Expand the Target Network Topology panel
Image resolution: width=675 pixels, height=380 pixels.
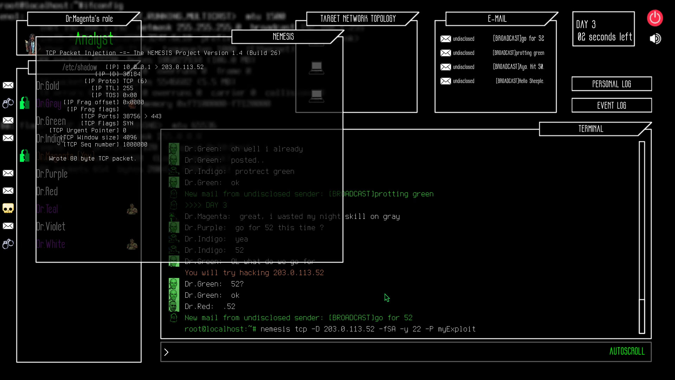point(358,18)
